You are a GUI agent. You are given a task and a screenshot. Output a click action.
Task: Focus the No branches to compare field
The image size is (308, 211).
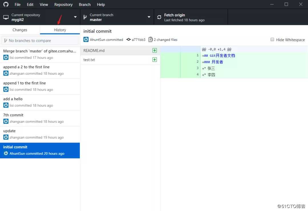[x=40, y=41]
